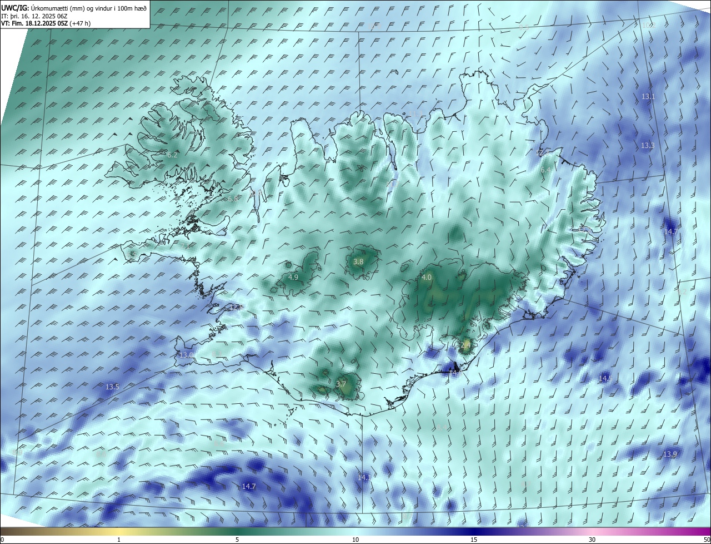Click the 13.0 value label near Reykjanes
Screen dimensions: 711x544
(x=186, y=355)
